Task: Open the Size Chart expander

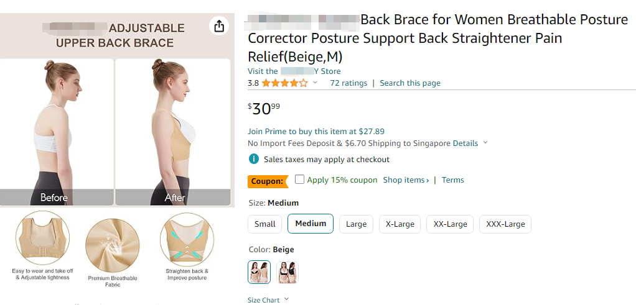Action: tap(268, 300)
